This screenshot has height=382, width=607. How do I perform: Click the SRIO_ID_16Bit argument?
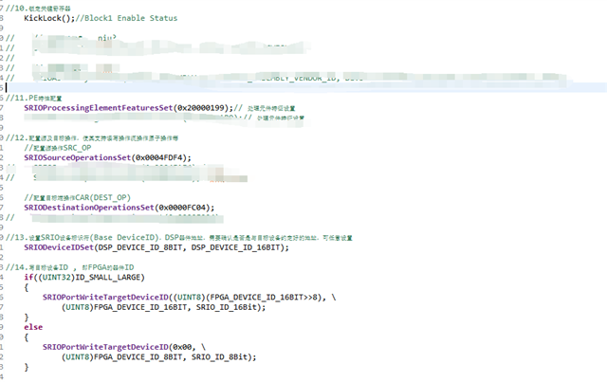227,307
